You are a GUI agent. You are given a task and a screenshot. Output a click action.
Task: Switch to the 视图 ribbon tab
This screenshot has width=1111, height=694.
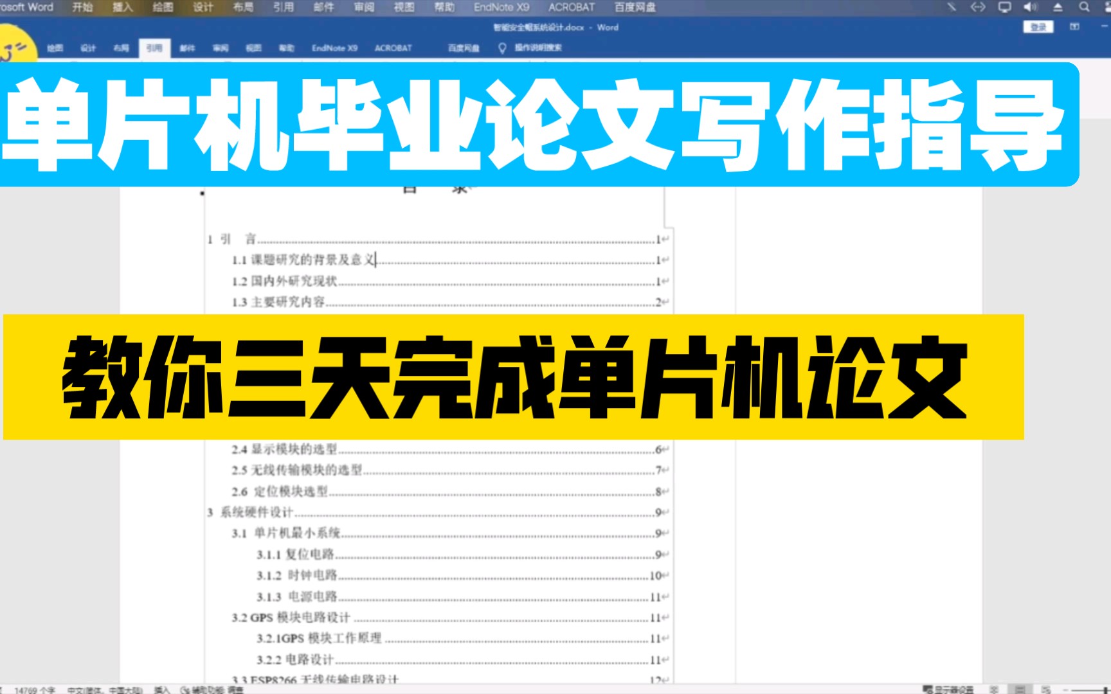[x=254, y=48]
